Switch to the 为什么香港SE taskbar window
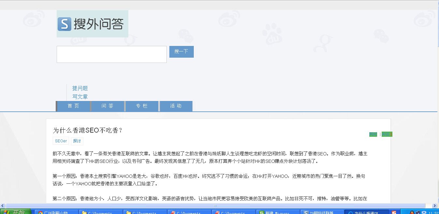The image size is (439, 214). (x=366, y=212)
